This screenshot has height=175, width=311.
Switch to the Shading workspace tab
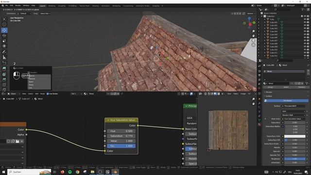click(x=95, y=6)
